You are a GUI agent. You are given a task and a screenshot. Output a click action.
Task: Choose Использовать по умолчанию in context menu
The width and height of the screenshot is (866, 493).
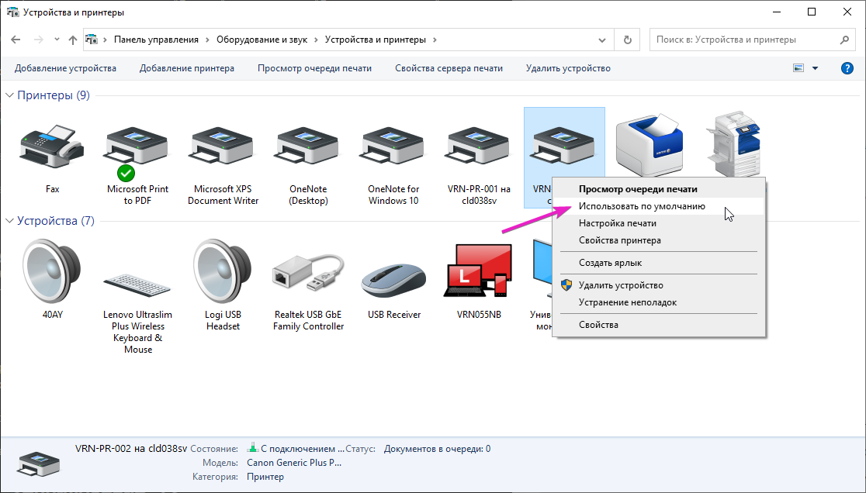pyautogui.click(x=642, y=206)
